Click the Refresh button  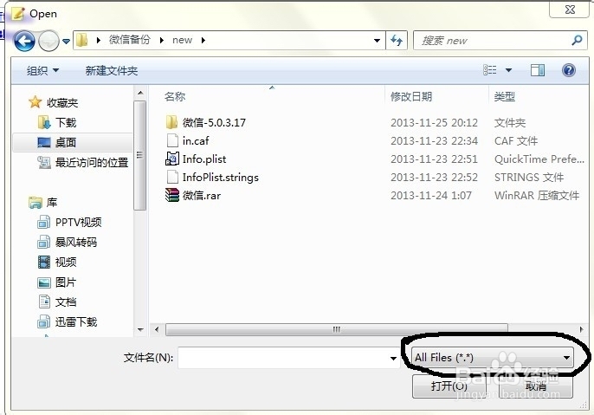[x=397, y=40]
